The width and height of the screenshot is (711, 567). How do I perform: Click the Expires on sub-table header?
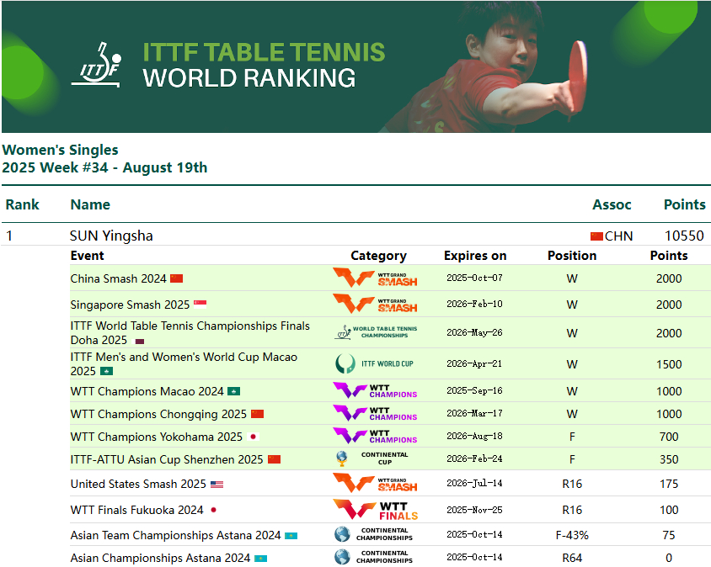pos(475,256)
